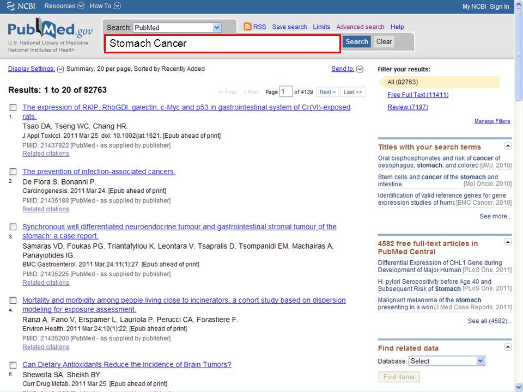Open The prevention of infection-associated cancers article
Viewport: 523px width, 392px height.
pos(99,171)
